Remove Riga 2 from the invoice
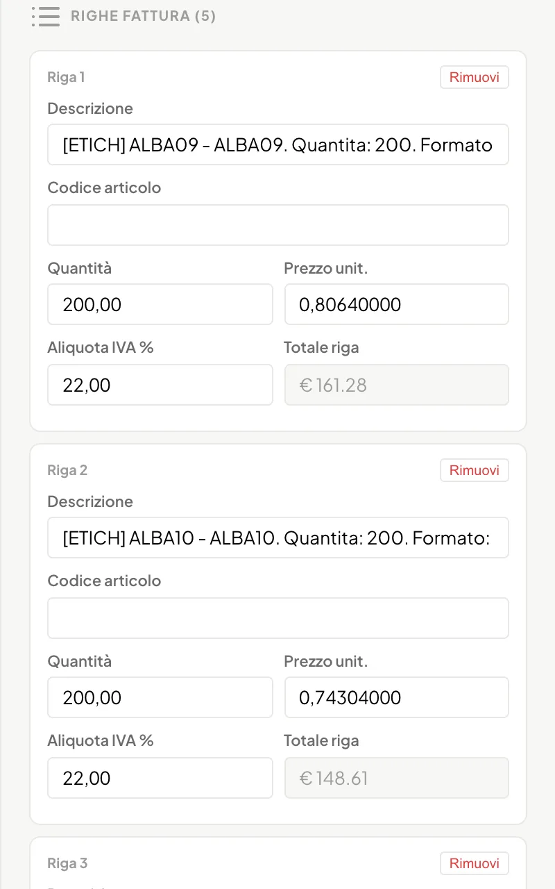The width and height of the screenshot is (555, 889). click(475, 470)
